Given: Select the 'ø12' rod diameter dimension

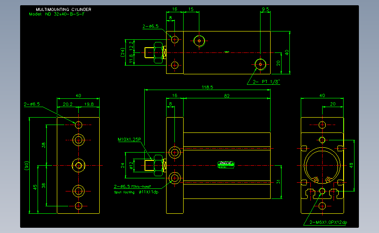Looking at the screenshot, I should 131,165.
